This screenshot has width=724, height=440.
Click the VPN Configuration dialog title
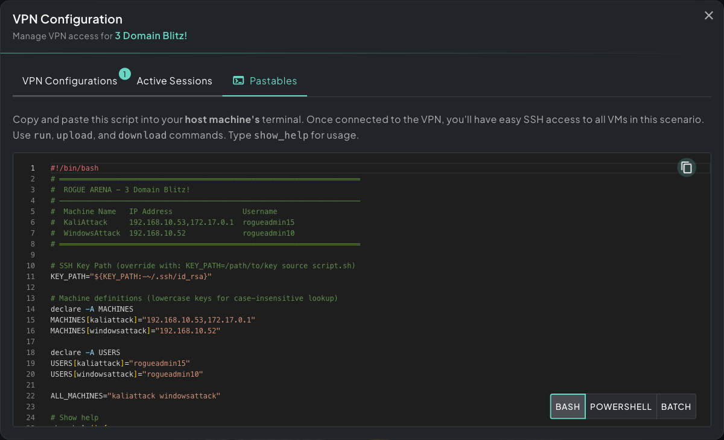68,20
